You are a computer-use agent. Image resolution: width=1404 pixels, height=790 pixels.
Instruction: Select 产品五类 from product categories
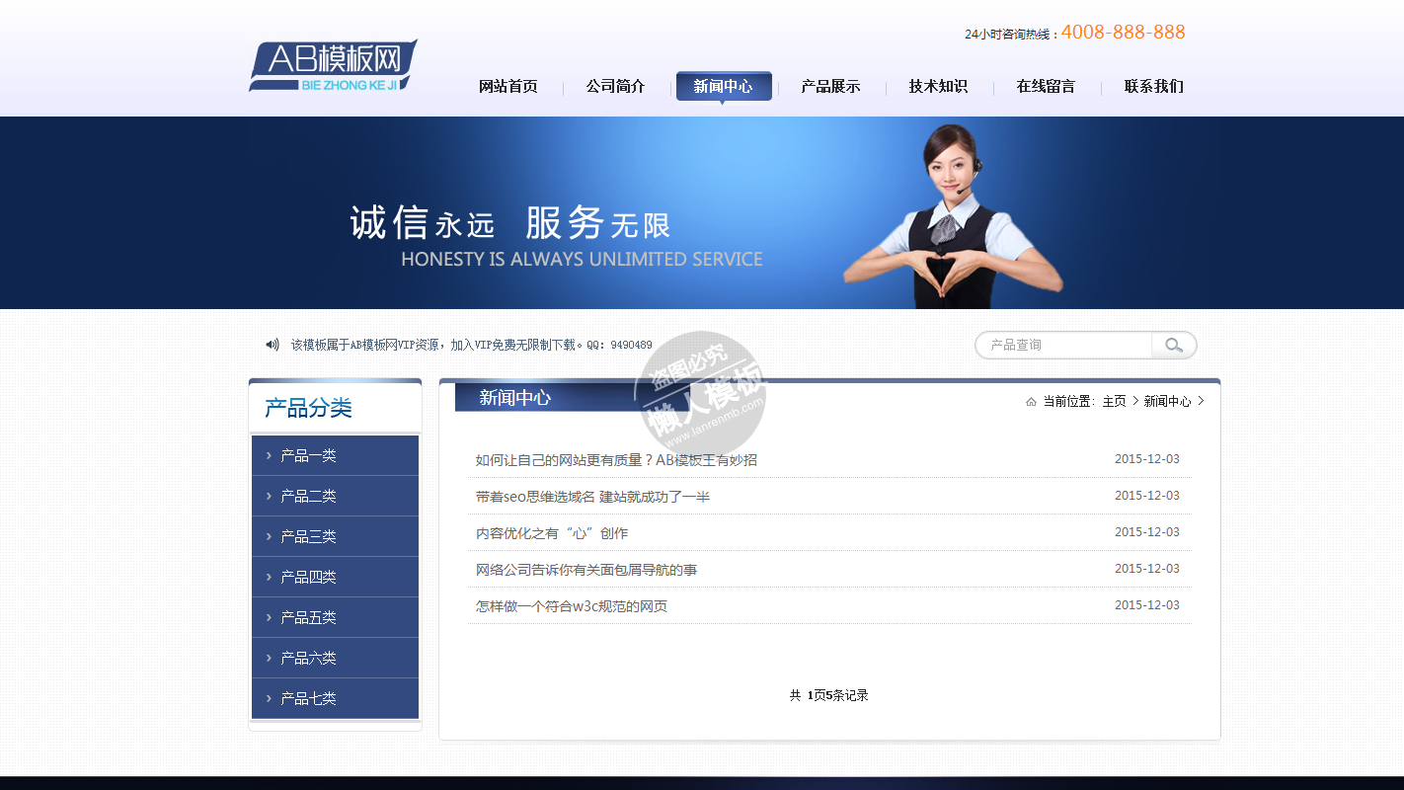[308, 617]
